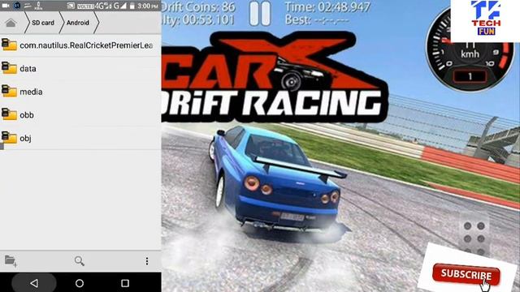Tap the Android back navigation button
Image resolution: width=520 pixels, height=292 pixels.
(x=34, y=283)
